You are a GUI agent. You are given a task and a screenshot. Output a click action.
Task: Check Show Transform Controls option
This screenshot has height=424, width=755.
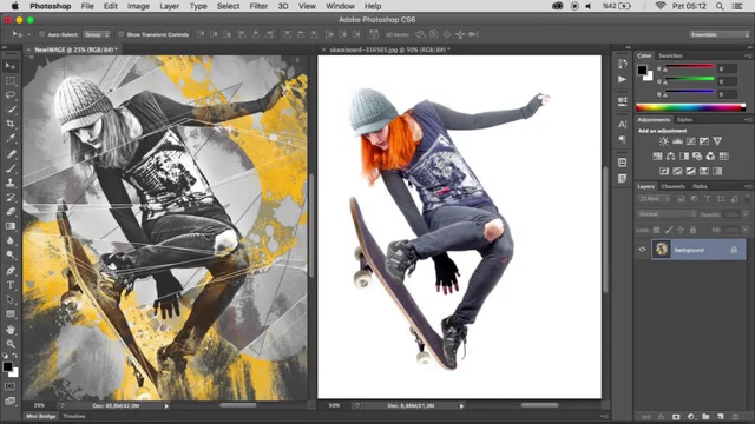pyautogui.click(x=121, y=35)
